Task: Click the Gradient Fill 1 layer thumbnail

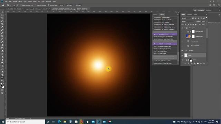Action: (x=188, y=36)
